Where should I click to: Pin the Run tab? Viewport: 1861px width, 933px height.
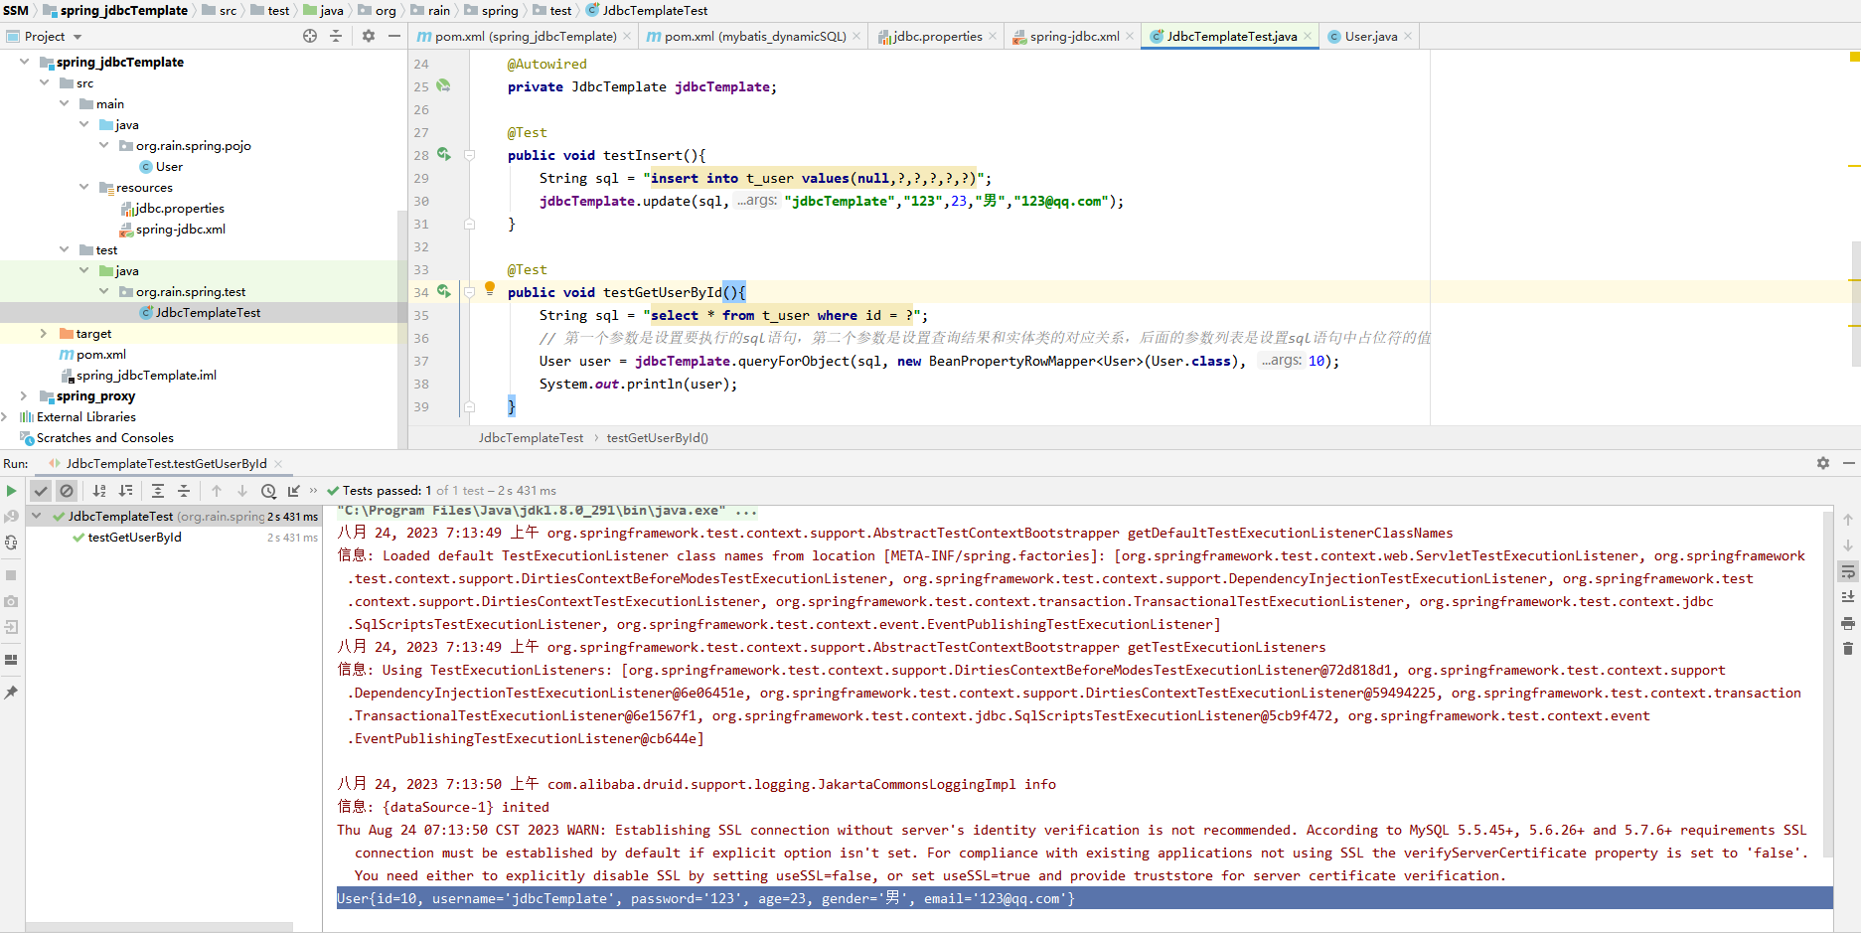(x=11, y=693)
